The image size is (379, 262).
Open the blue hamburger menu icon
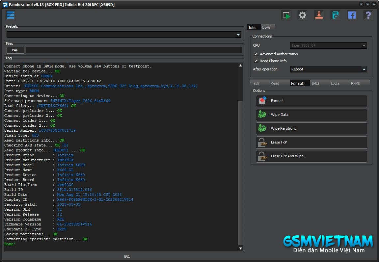pyautogui.click(x=11, y=15)
